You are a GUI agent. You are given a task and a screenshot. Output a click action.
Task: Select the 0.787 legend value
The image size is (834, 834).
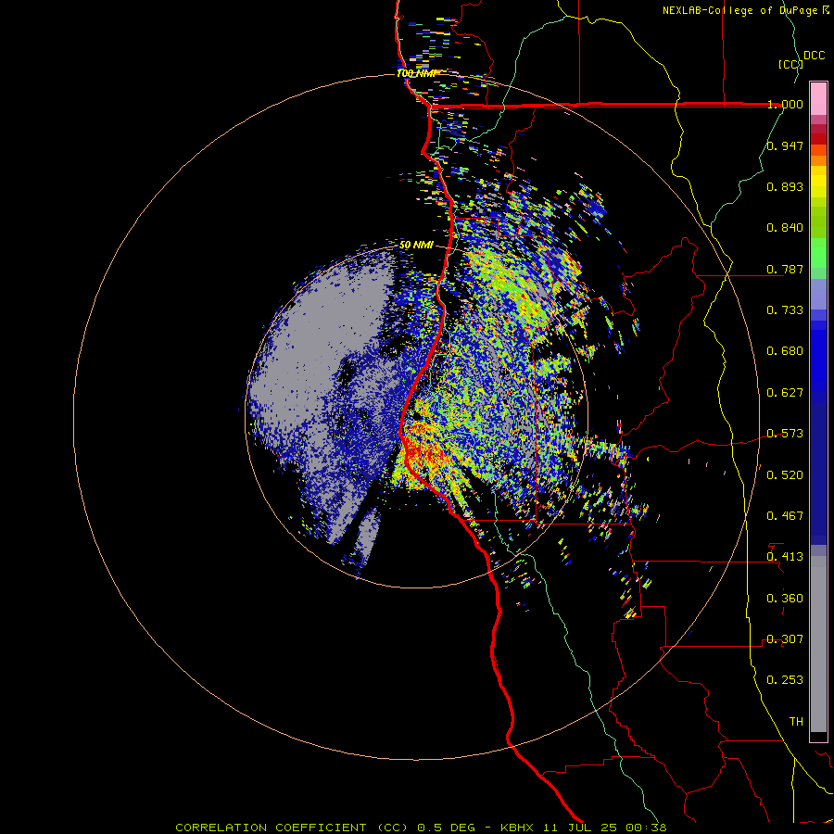[785, 269]
